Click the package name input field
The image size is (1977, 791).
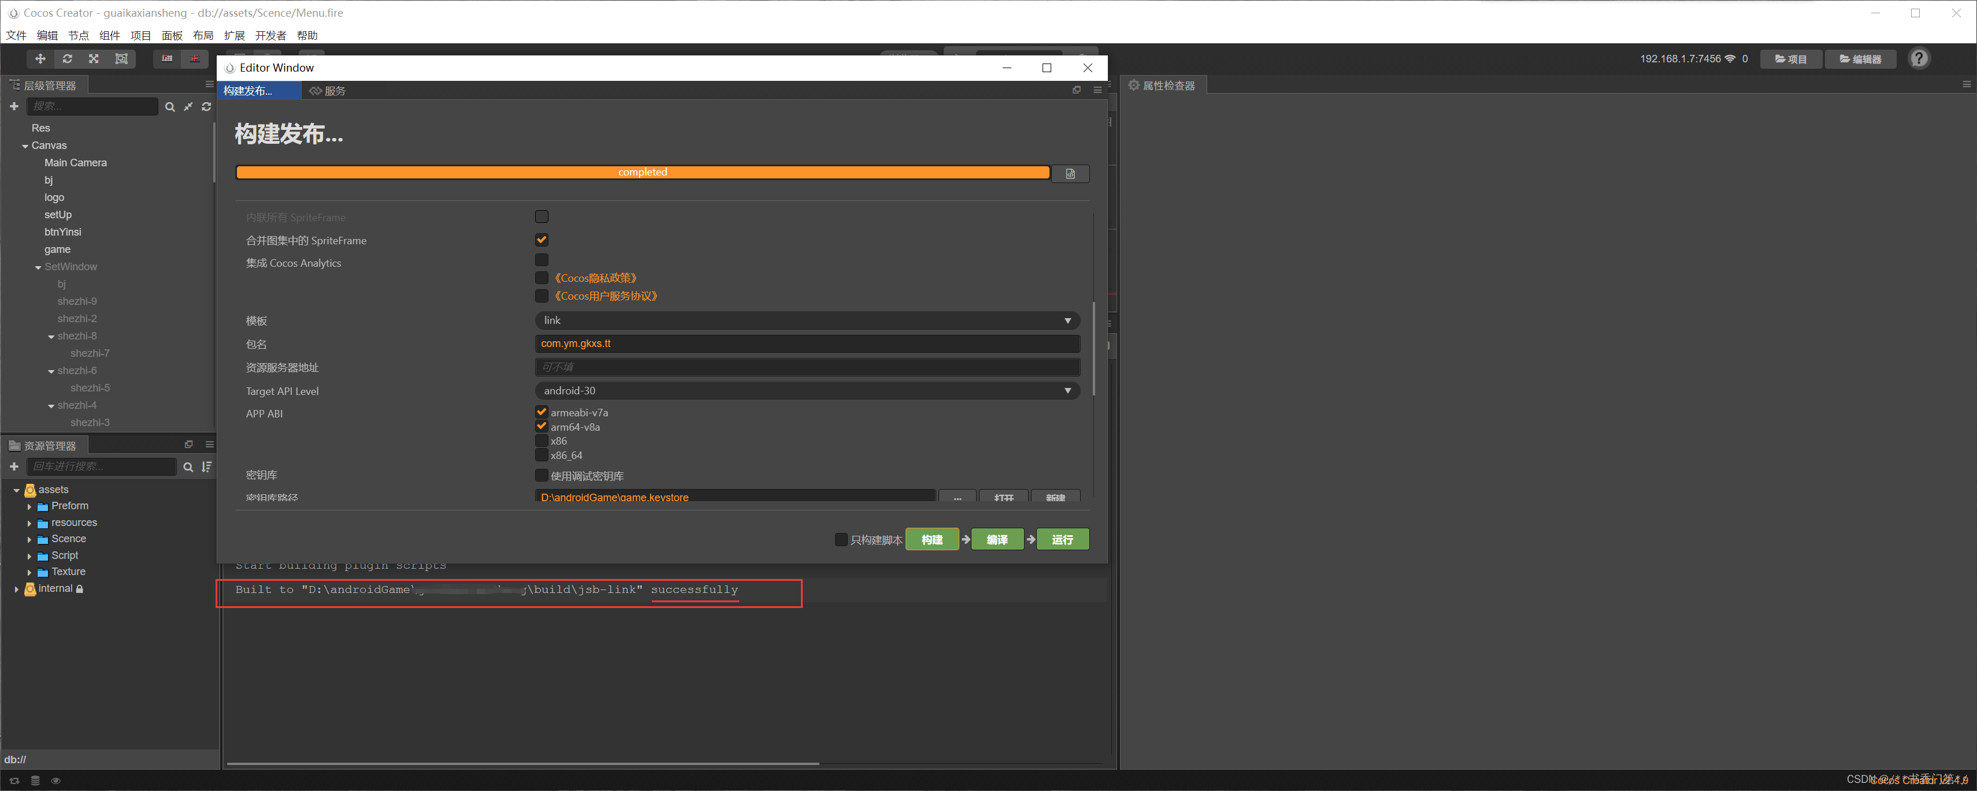807,344
